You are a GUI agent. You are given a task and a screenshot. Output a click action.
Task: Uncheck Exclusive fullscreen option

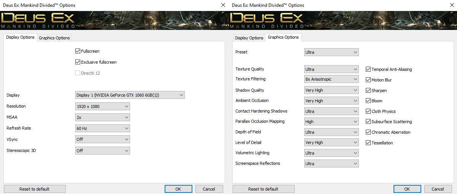point(78,62)
